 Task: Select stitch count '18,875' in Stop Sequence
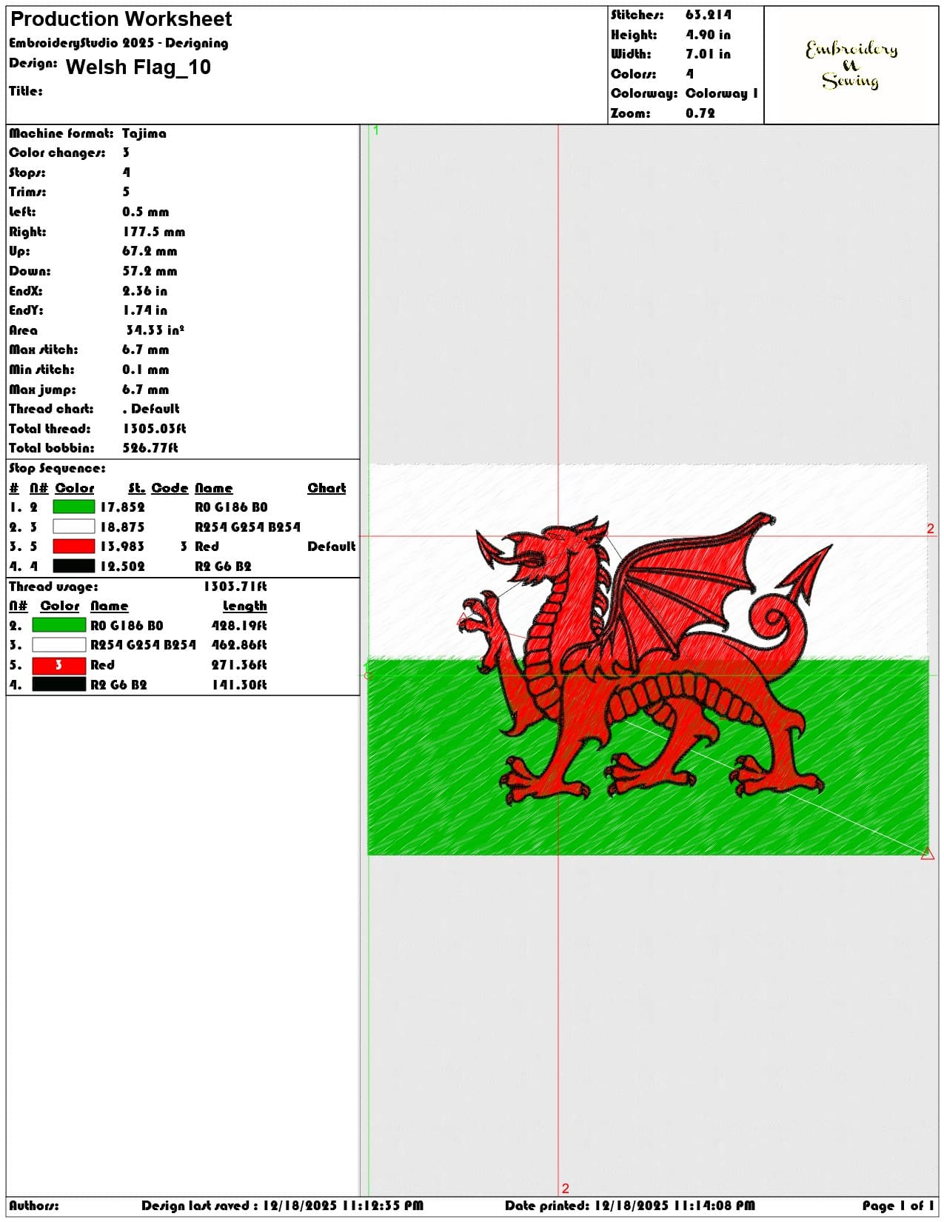pos(123,527)
